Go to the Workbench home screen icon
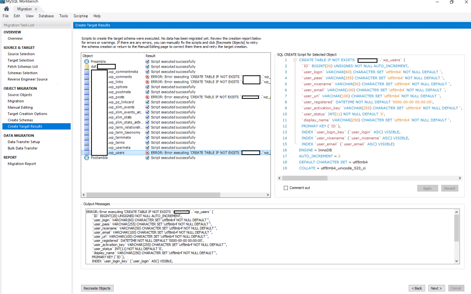 point(6,9)
